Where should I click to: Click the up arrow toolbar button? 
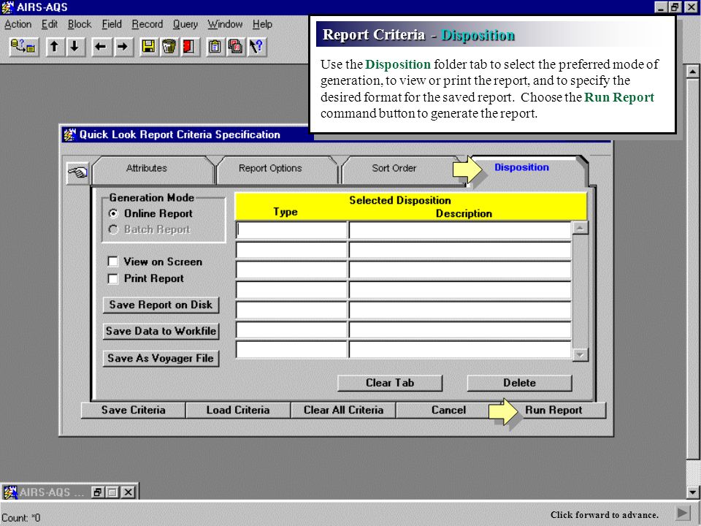pyautogui.click(x=54, y=47)
